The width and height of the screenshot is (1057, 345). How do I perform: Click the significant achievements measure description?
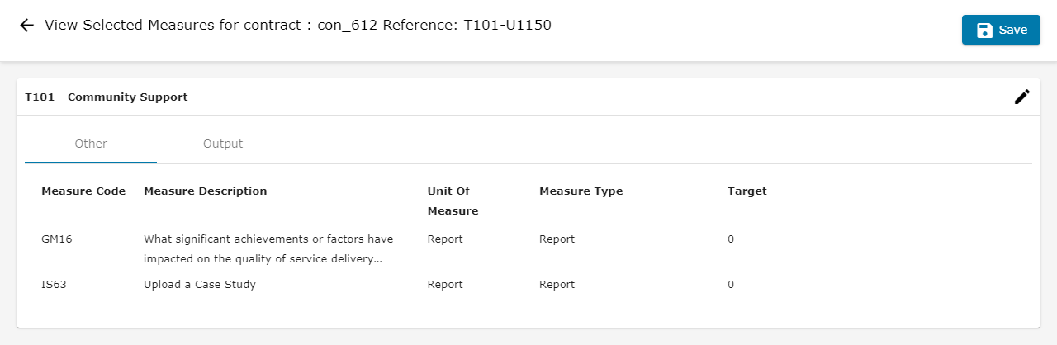click(268, 248)
